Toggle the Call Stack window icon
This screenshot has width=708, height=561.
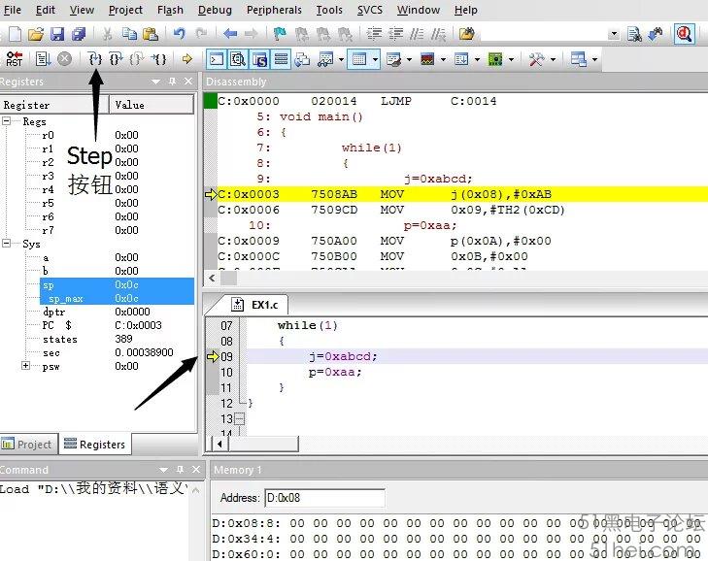pos(302,59)
